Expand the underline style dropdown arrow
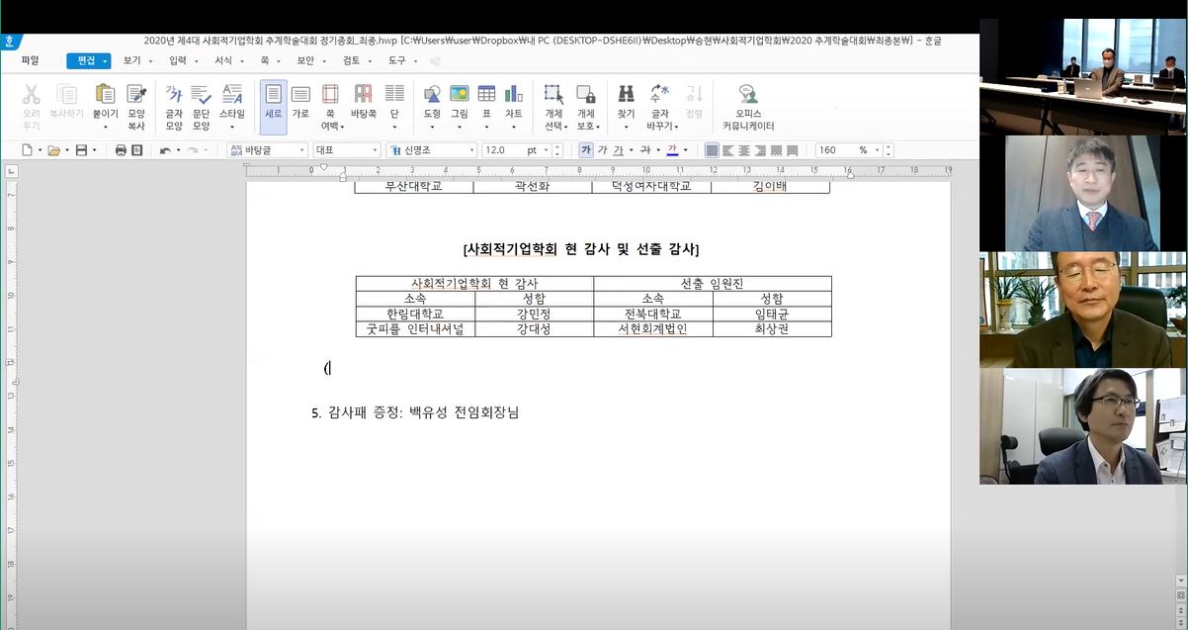Image resolution: width=1188 pixels, height=630 pixels. point(630,150)
